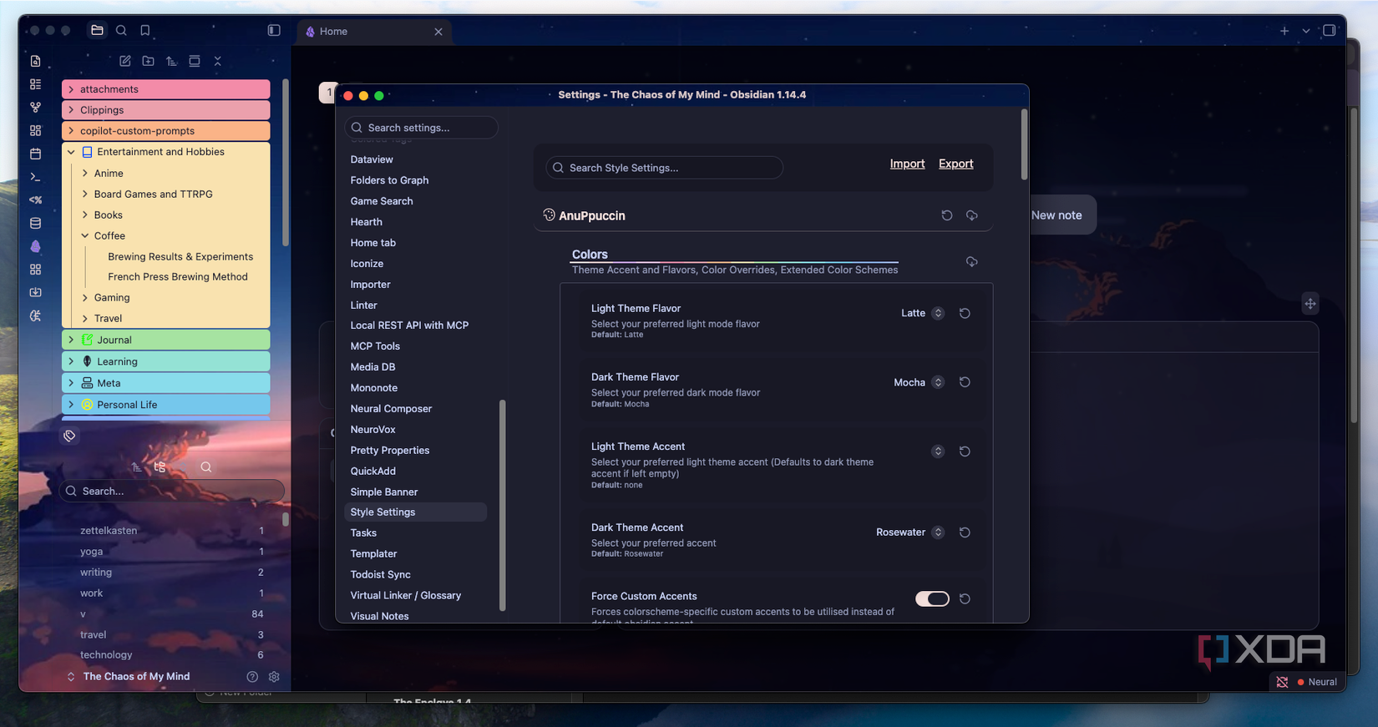Click the database ribbon icon
This screenshot has height=727, width=1378.
[35, 223]
